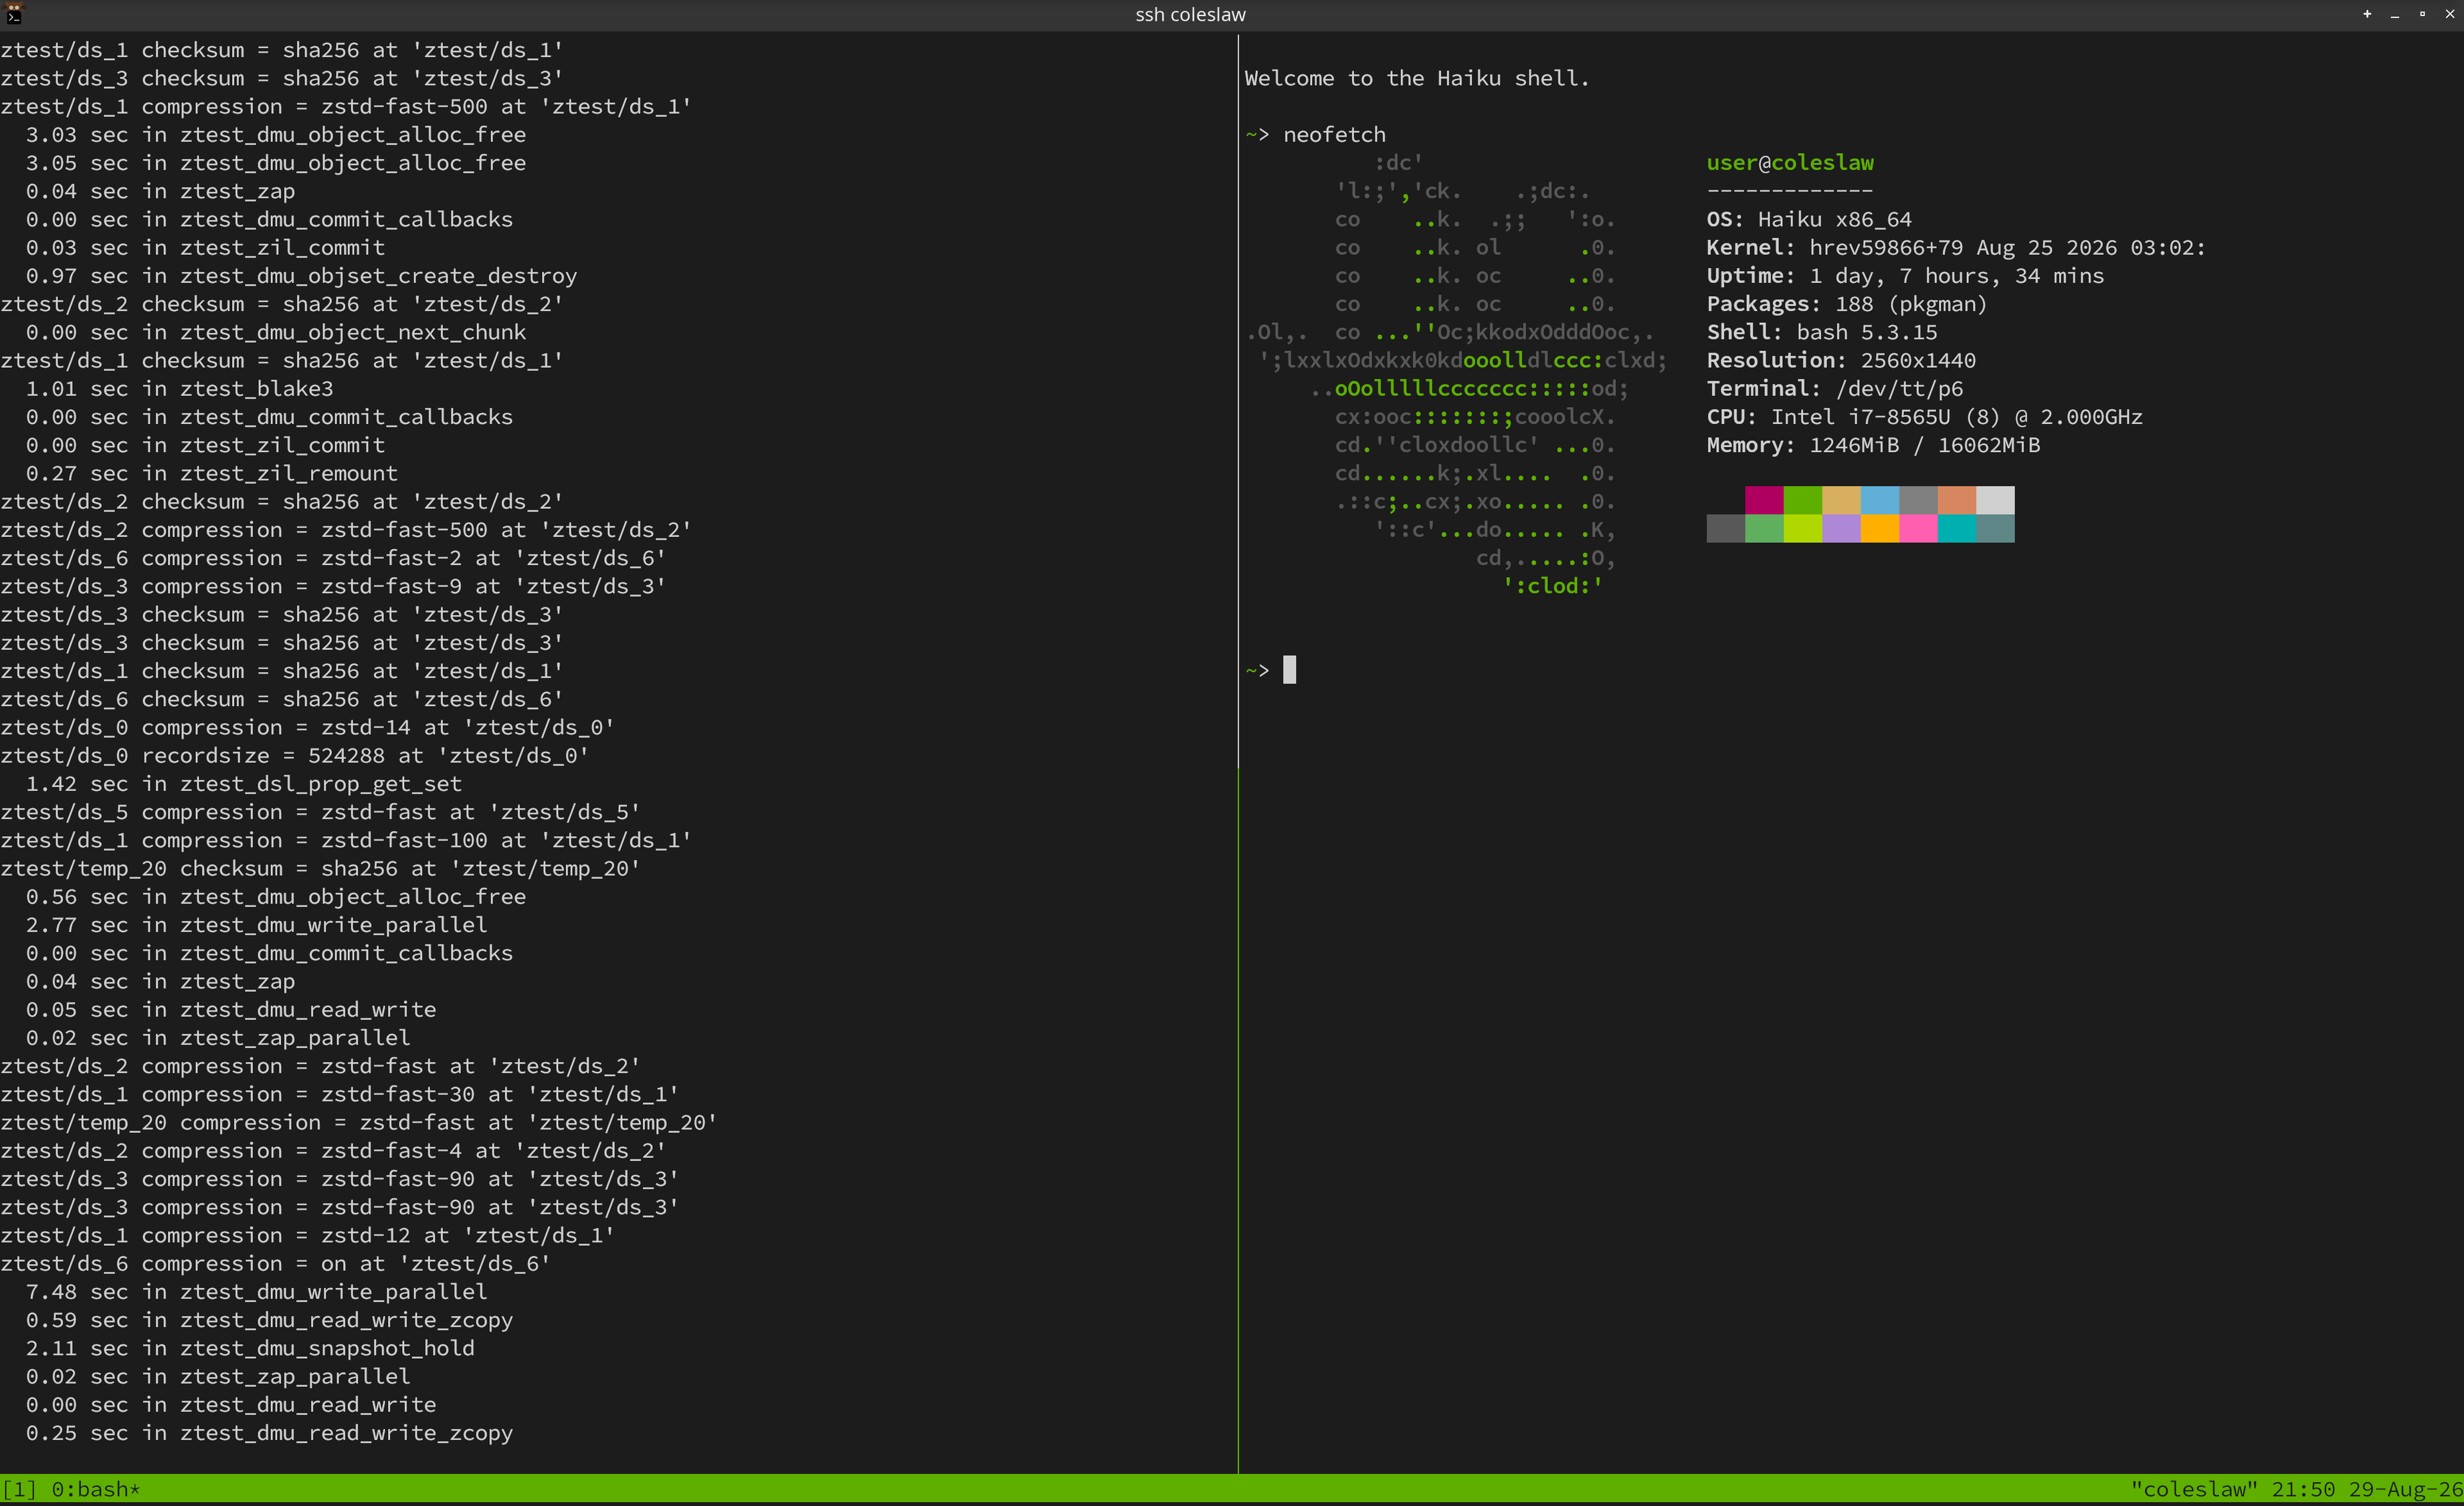This screenshot has width=2464, height=1506.
Task: Click the 'ssh coleslaw' window title
Action: (x=1190, y=14)
